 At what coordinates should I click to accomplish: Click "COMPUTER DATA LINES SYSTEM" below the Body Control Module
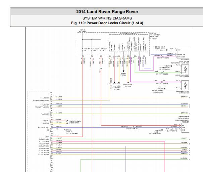coord(116,88)
